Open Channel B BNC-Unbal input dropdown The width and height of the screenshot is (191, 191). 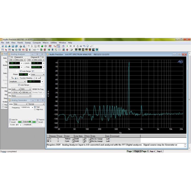pos(39,60)
